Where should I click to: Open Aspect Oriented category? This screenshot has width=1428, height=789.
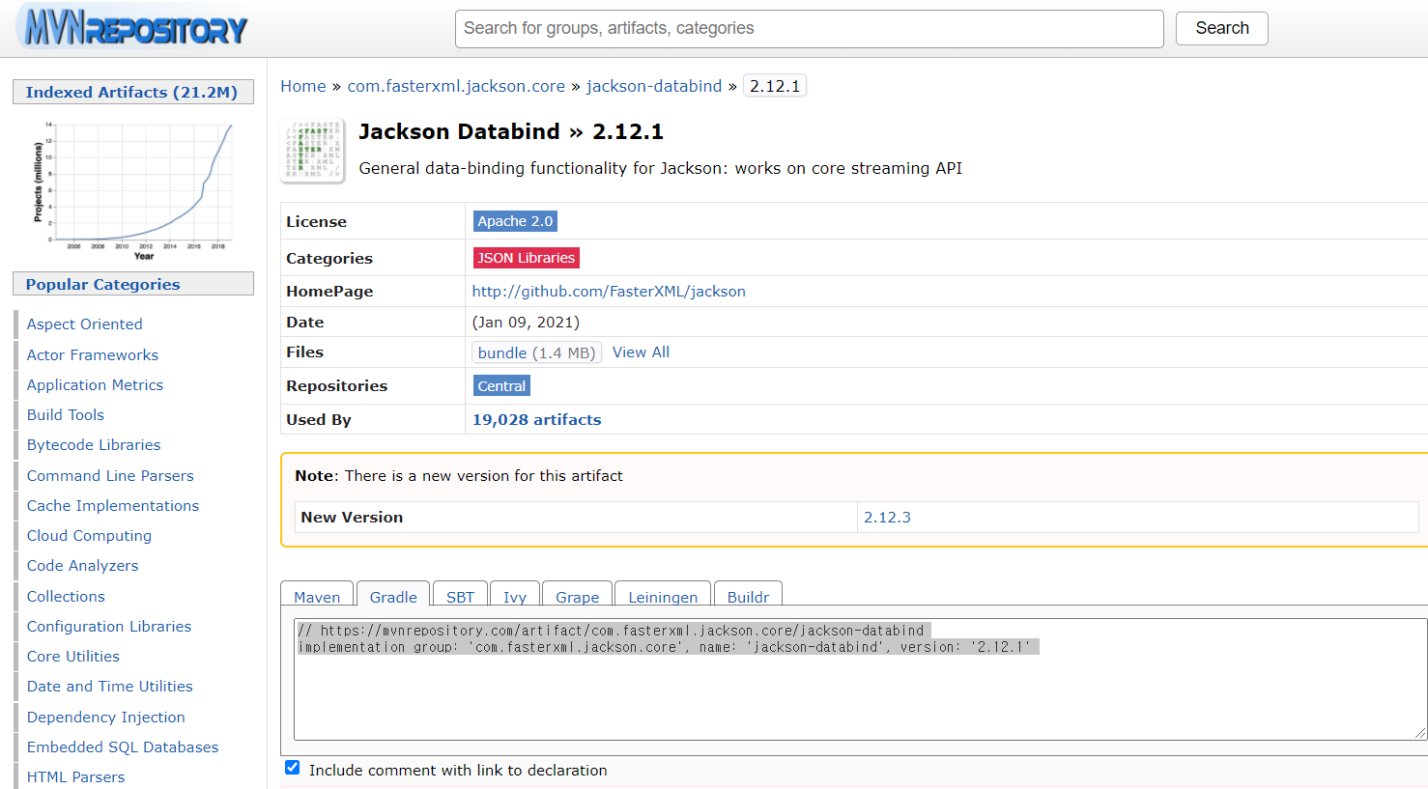click(x=84, y=324)
